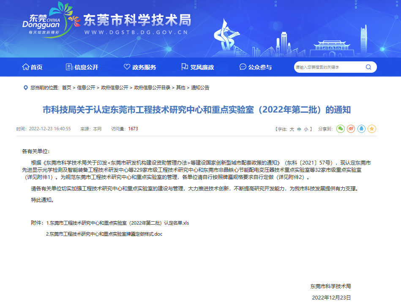The height and width of the screenshot is (305, 401).
Task: Open the 公众参与 navigation item
Action: [x=255, y=67]
